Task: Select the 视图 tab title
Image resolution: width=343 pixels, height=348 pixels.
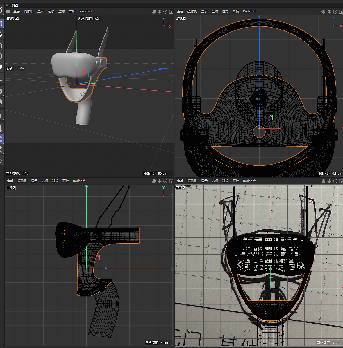Action: pos(15,5)
